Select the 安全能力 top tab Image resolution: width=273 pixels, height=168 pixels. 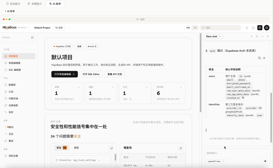pyautogui.click(x=13, y=4)
